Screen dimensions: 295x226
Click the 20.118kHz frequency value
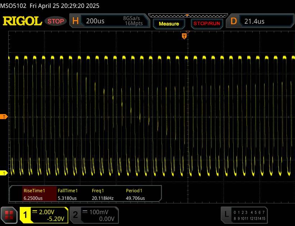pyautogui.click(x=103, y=198)
